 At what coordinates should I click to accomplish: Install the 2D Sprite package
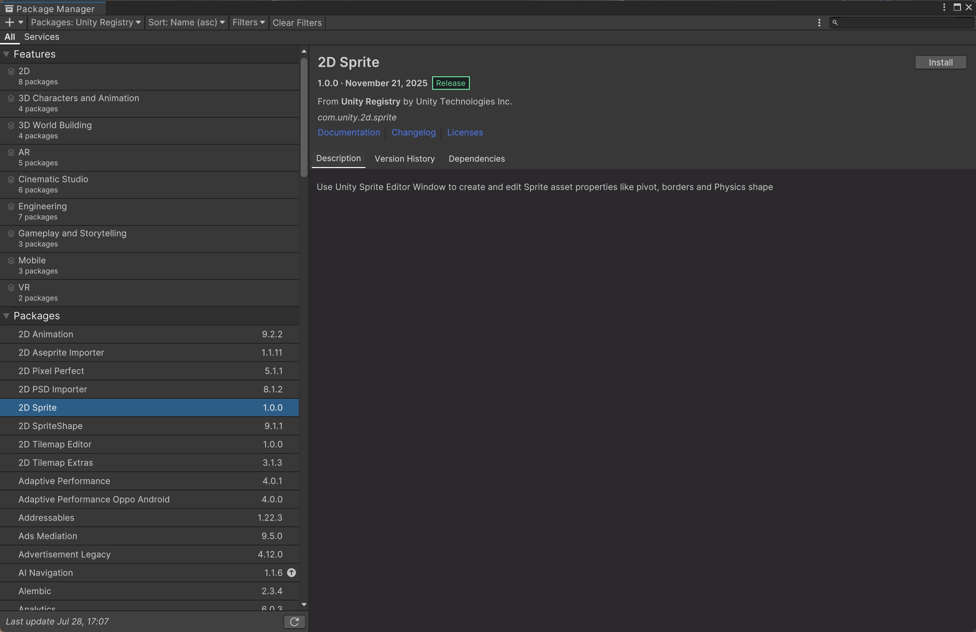coord(940,63)
